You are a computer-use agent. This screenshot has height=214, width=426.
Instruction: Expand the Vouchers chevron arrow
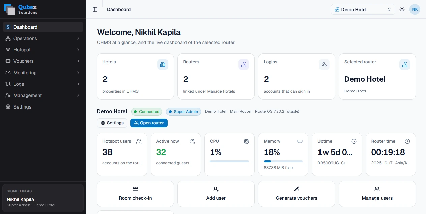point(78,61)
